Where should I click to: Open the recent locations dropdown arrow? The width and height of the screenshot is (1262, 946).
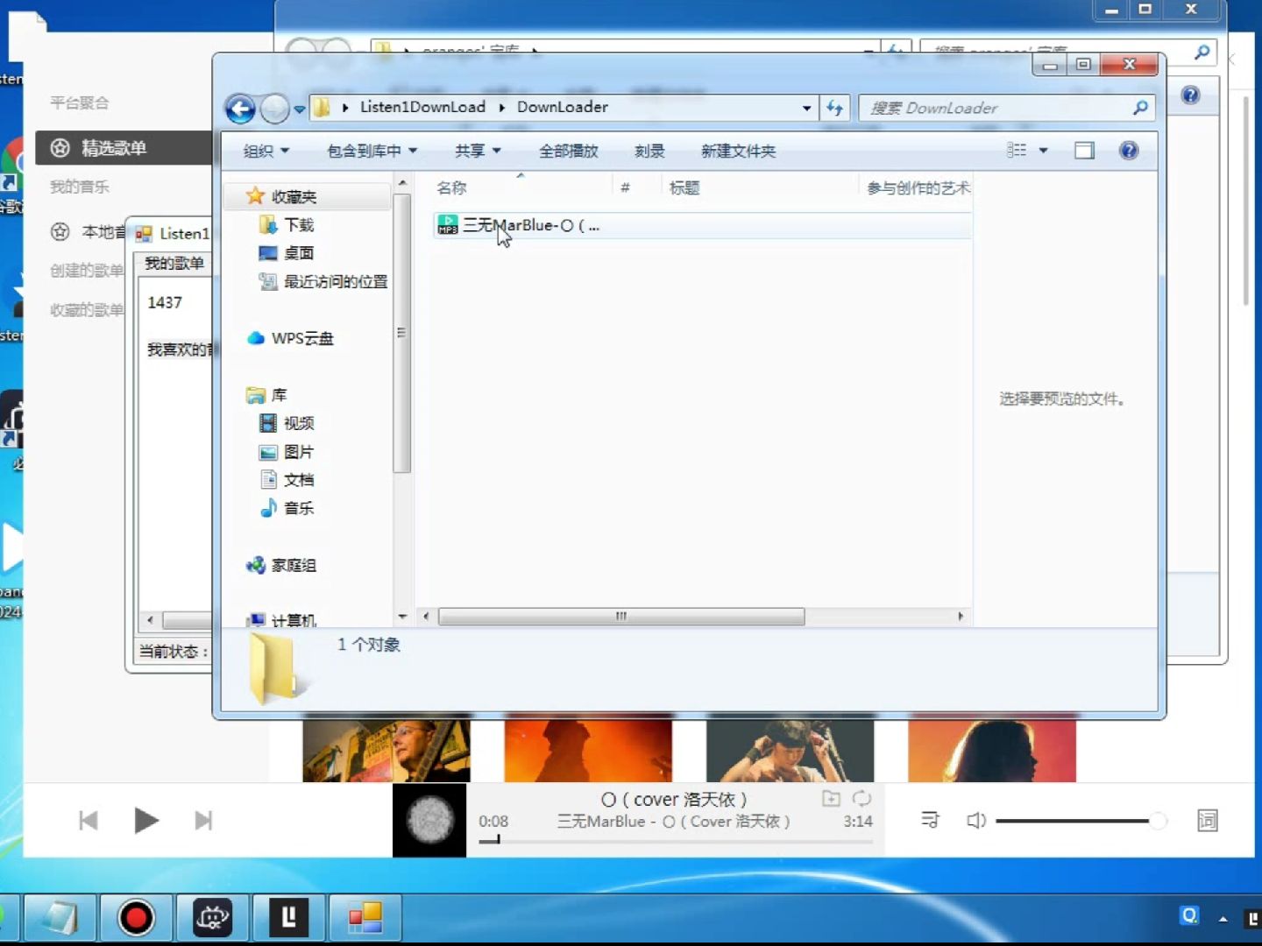click(299, 109)
